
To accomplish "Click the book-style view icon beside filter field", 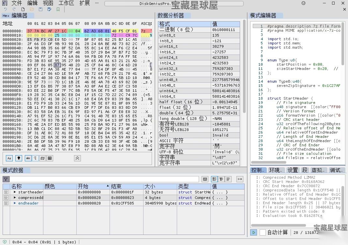I will [205, 179].
